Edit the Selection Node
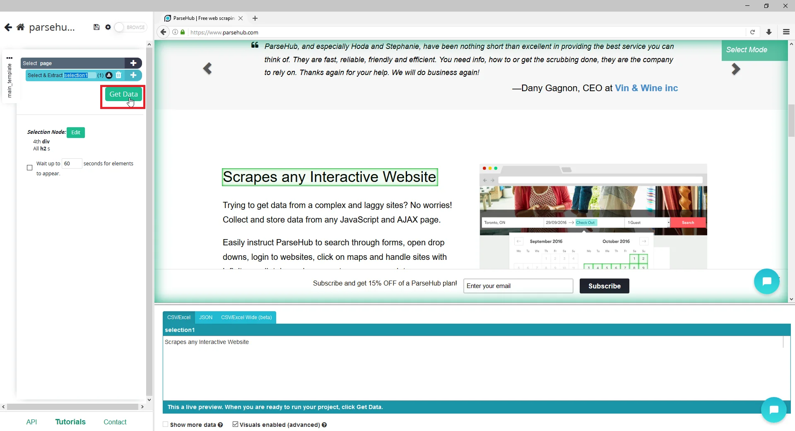This screenshot has width=795, height=431. point(76,133)
